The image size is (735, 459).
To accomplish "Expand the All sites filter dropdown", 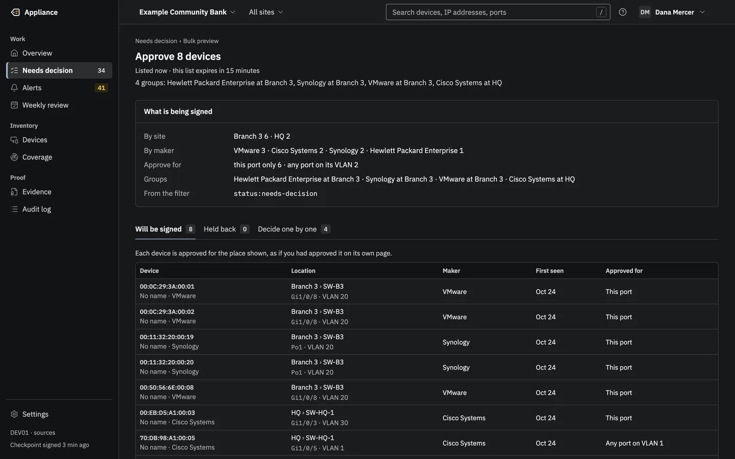I will pyautogui.click(x=266, y=12).
